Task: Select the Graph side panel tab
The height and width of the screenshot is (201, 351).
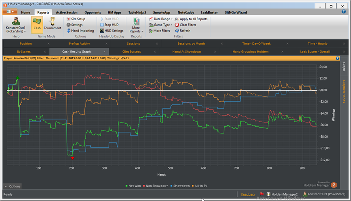Action: [344, 67]
